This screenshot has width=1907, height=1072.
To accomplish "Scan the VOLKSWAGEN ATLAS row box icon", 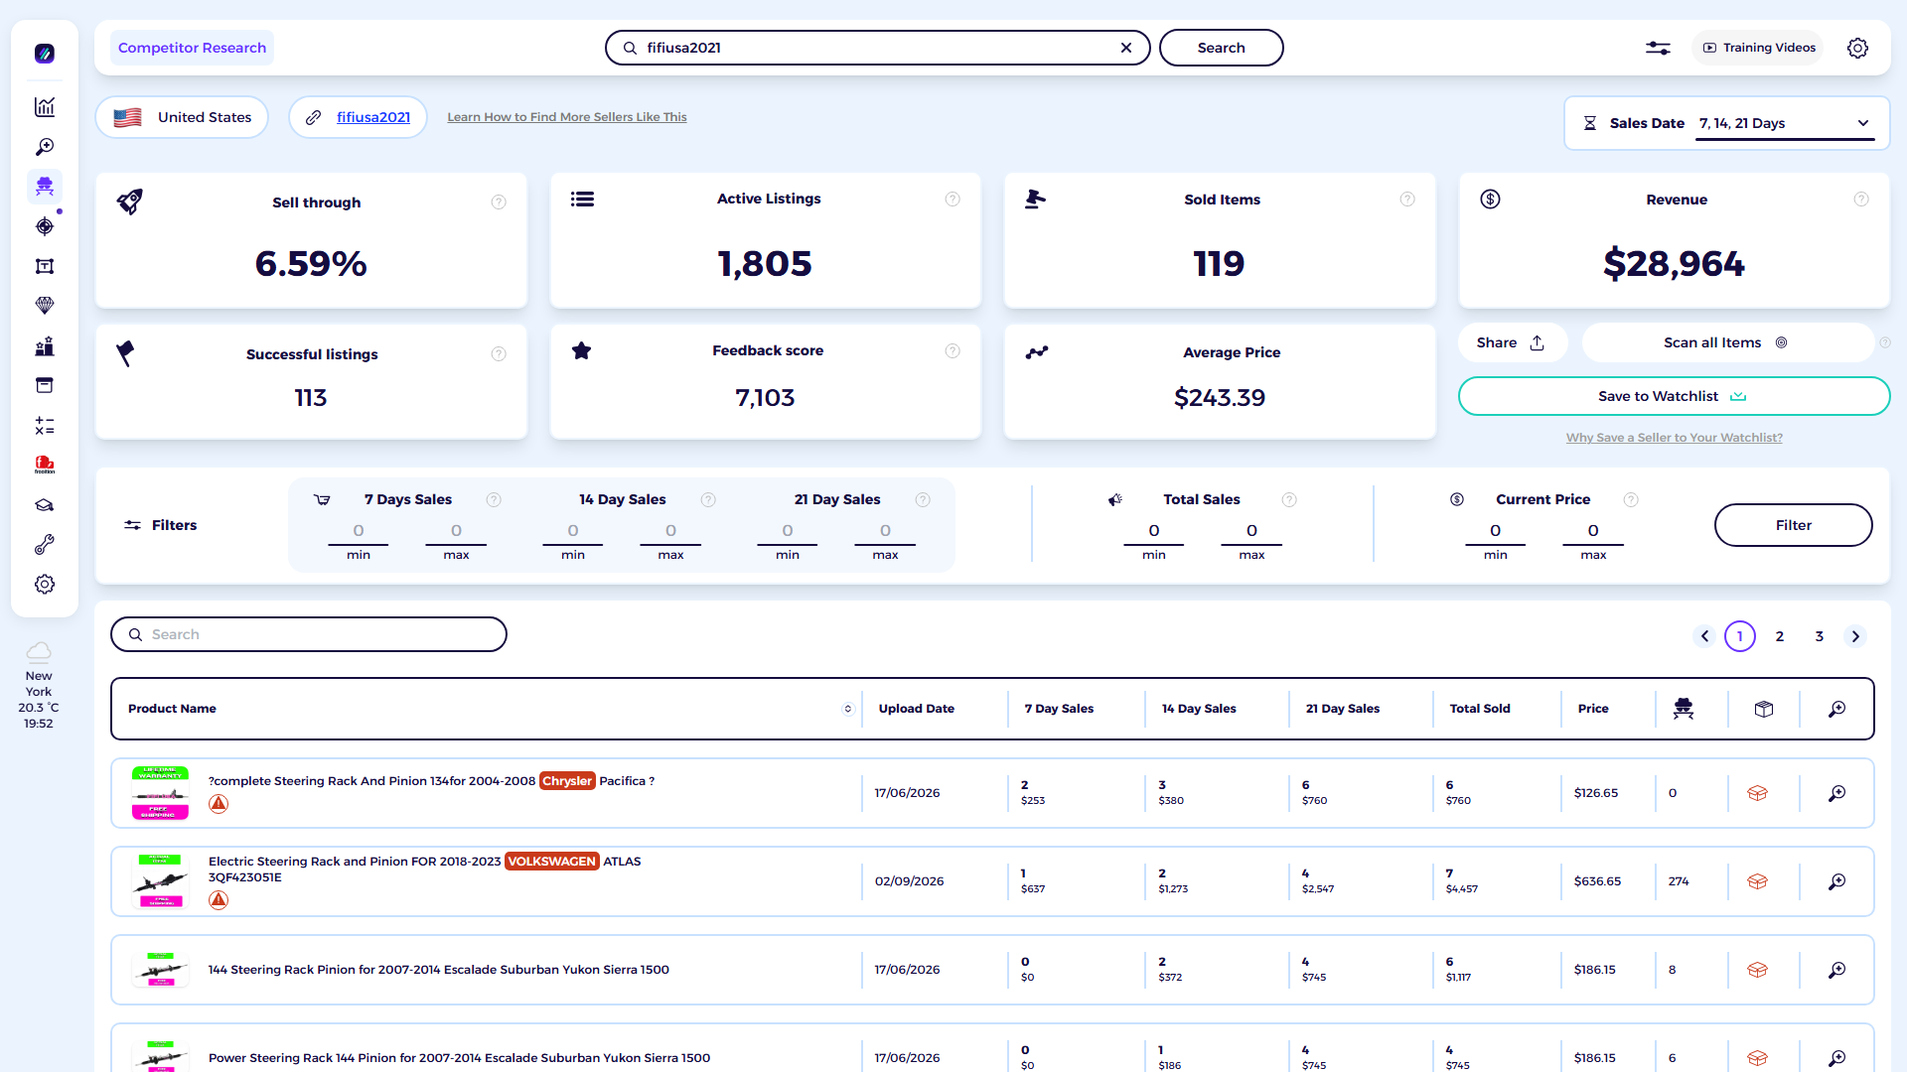I will 1757,881.
